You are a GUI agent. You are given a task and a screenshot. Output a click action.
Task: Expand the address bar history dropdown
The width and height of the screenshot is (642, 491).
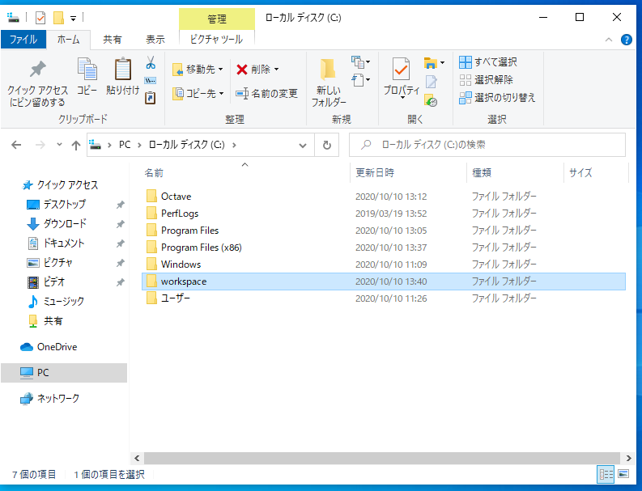(x=303, y=145)
